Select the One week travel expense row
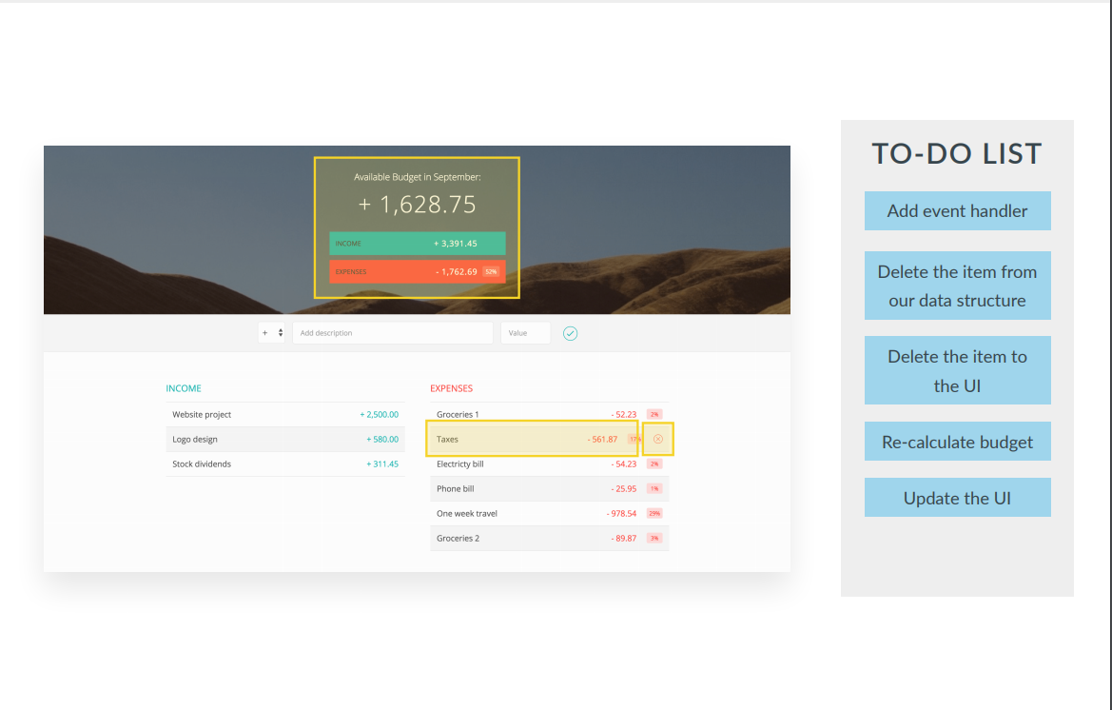This screenshot has height=710, width=1112. 550,514
